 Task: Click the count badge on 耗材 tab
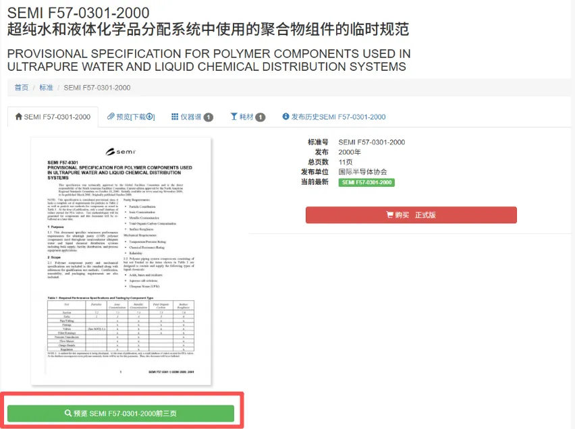[261, 117]
